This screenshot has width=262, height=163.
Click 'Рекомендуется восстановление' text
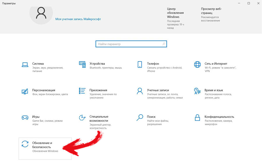[210, 19]
